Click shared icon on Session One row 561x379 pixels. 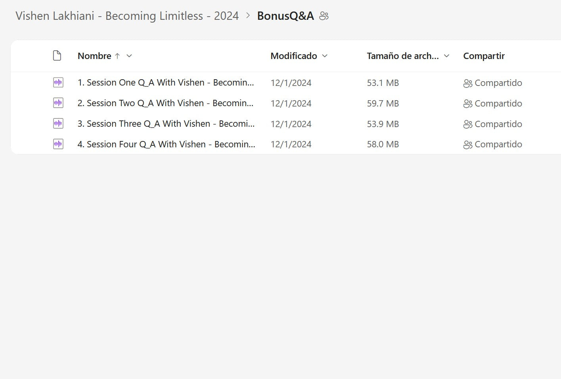coord(468,83)
